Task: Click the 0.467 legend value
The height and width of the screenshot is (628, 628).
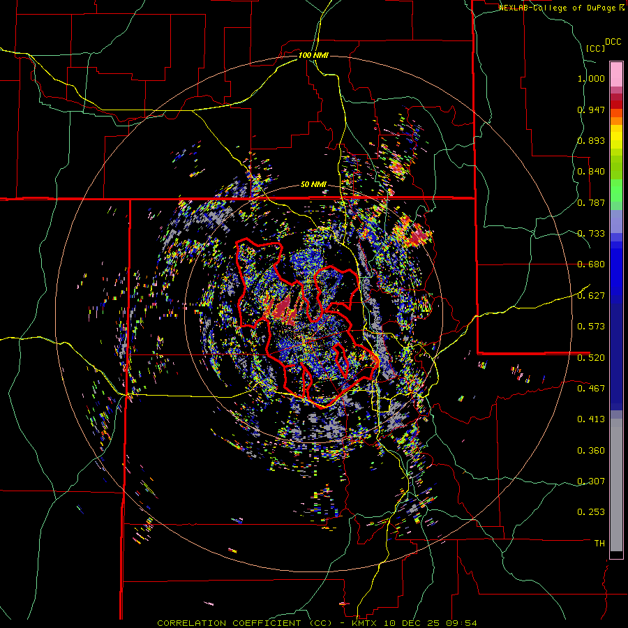Action: 591,389
